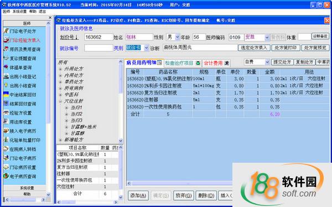Expand the 外用处方 tree node
Viewport: 332px width, 207px height.
[x=60, y=69]
